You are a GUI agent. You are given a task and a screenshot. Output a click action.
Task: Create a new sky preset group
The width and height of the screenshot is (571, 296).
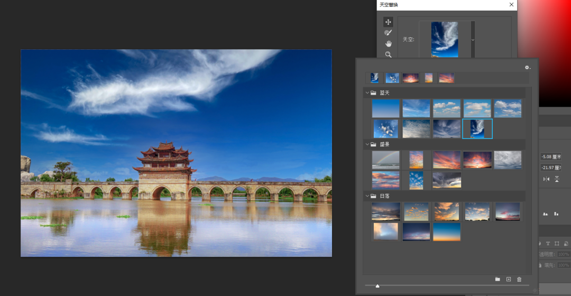(498, 279)
